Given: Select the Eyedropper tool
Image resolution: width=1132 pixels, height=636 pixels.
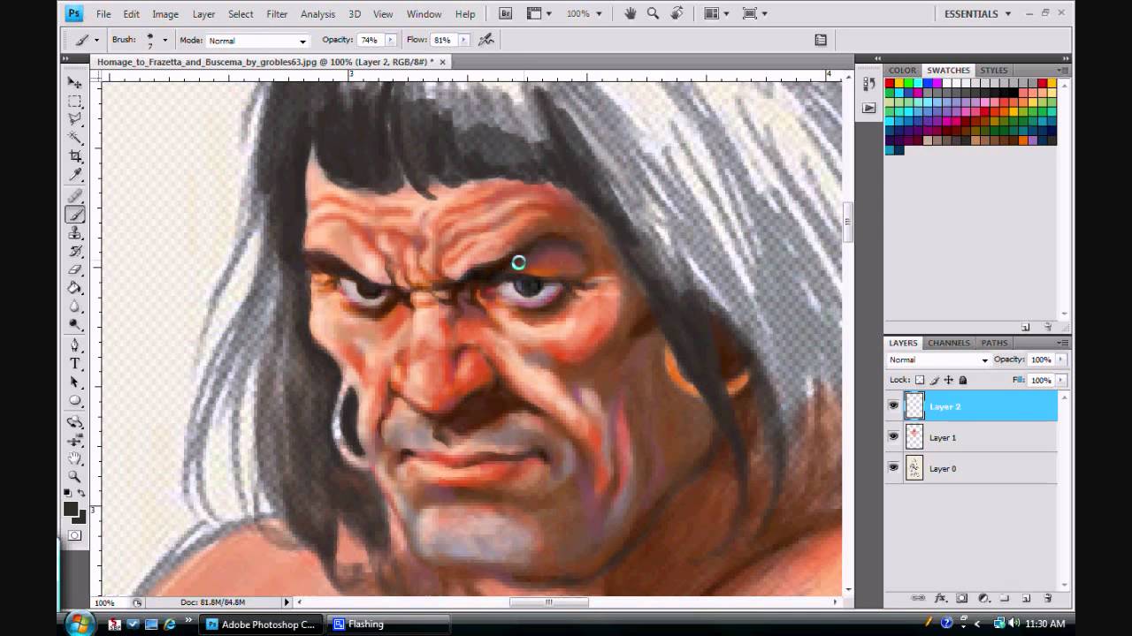Looking at the screenshot, I should coord(75,175).
